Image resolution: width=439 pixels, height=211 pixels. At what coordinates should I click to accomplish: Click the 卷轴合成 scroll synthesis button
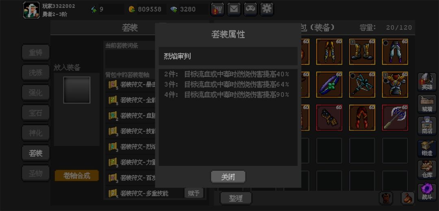point(77,176)
